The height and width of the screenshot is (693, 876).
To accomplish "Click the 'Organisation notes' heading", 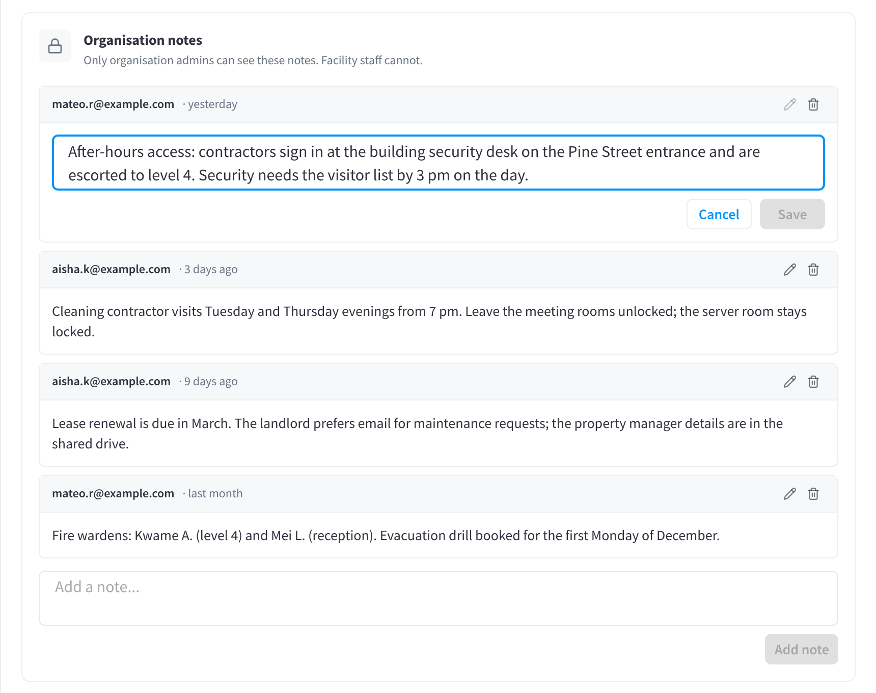I will coord(143,40).
